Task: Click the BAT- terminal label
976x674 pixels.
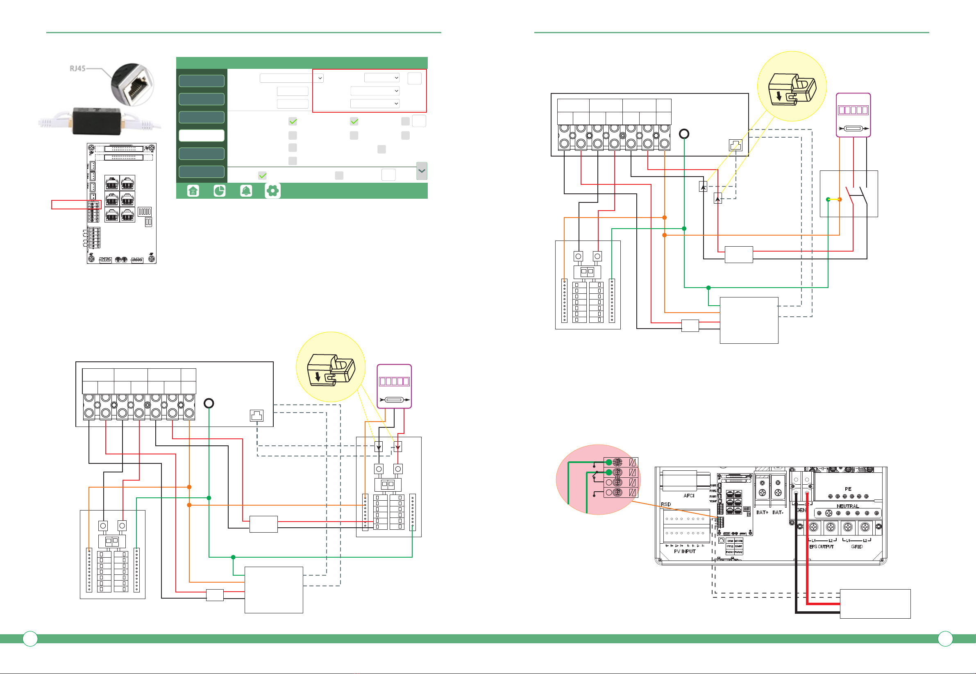Action: click(x=778, y=512)
